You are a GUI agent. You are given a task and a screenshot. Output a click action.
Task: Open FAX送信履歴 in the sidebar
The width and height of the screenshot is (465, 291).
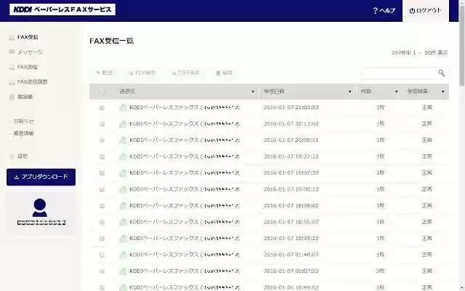[x=28, y=82]
